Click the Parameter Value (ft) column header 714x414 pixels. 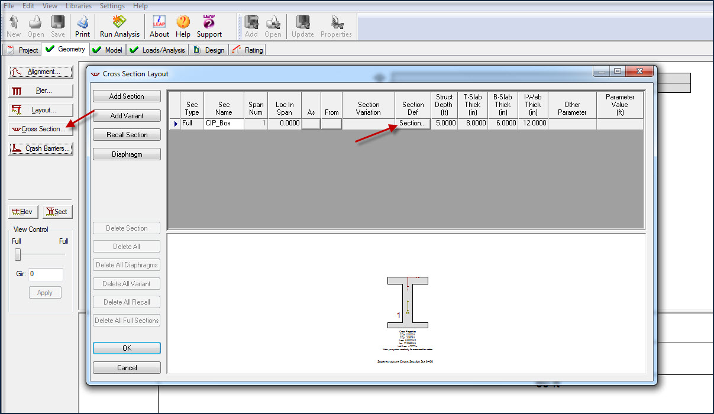(620, 105)
